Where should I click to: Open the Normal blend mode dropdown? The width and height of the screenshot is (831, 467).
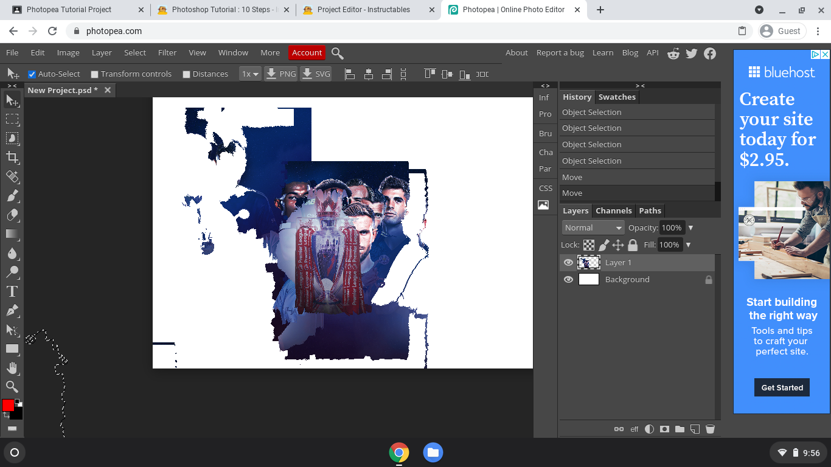click(x=593, y=227)
